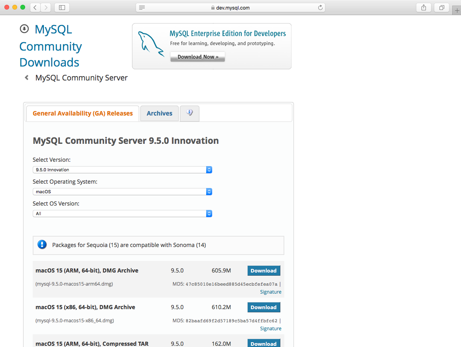Viewport: 461px width, 347px height.
Task: Toggle the Safari sidebar button
Action: 62,8
